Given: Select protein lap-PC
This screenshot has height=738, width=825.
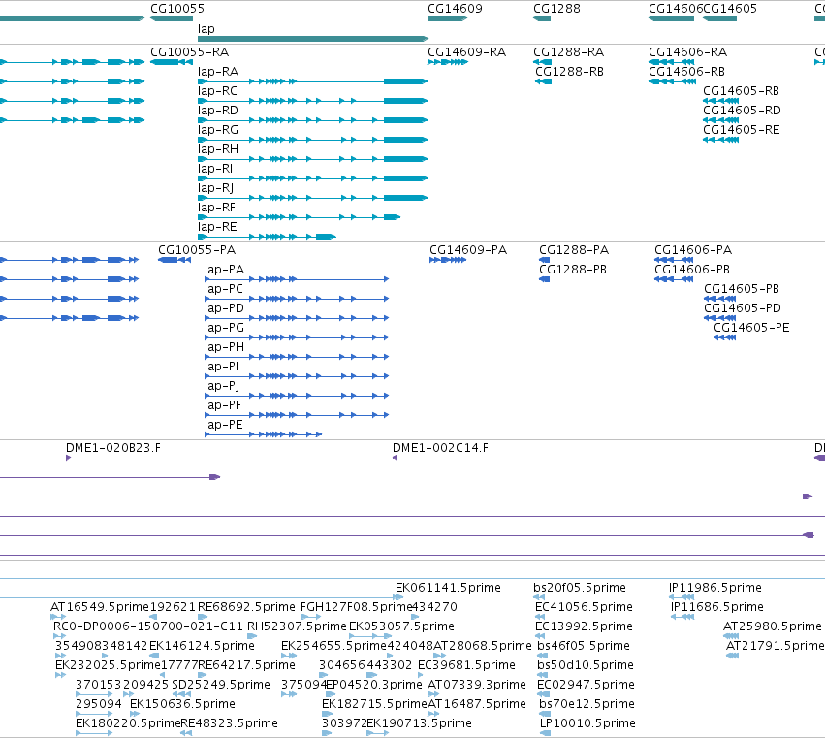Looking at the screenshot, I should point(224,289).
